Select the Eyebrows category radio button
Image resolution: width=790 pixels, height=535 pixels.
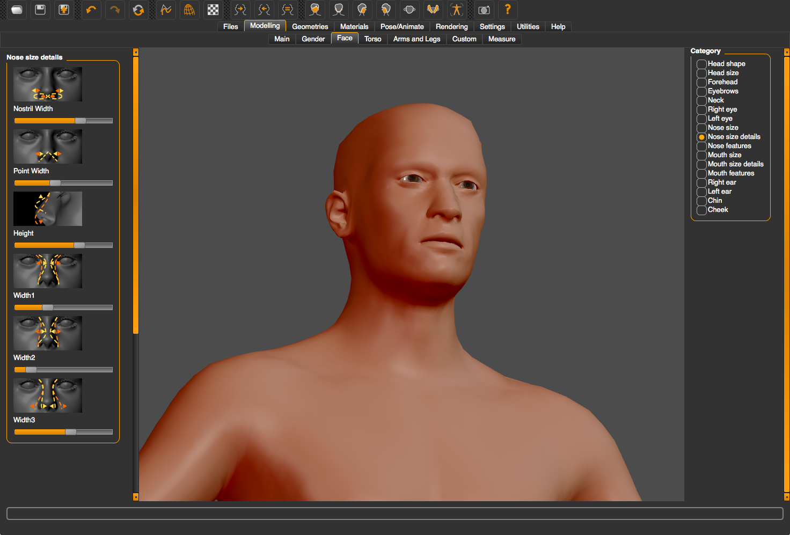point(701,91)
